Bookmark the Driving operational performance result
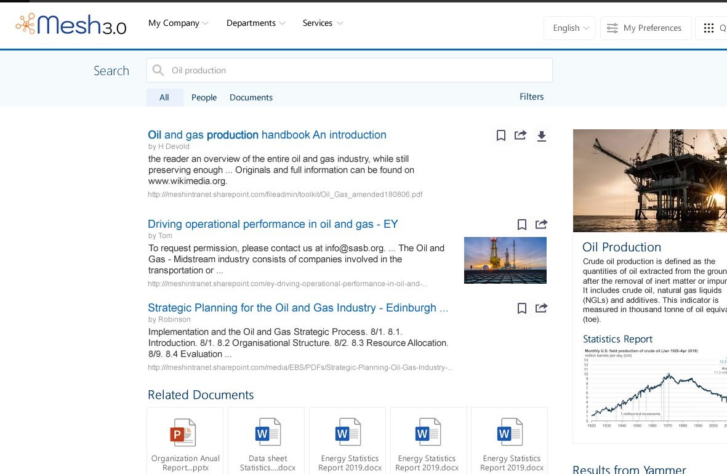The width and height of the screenshot is (727, 474). 522,225
